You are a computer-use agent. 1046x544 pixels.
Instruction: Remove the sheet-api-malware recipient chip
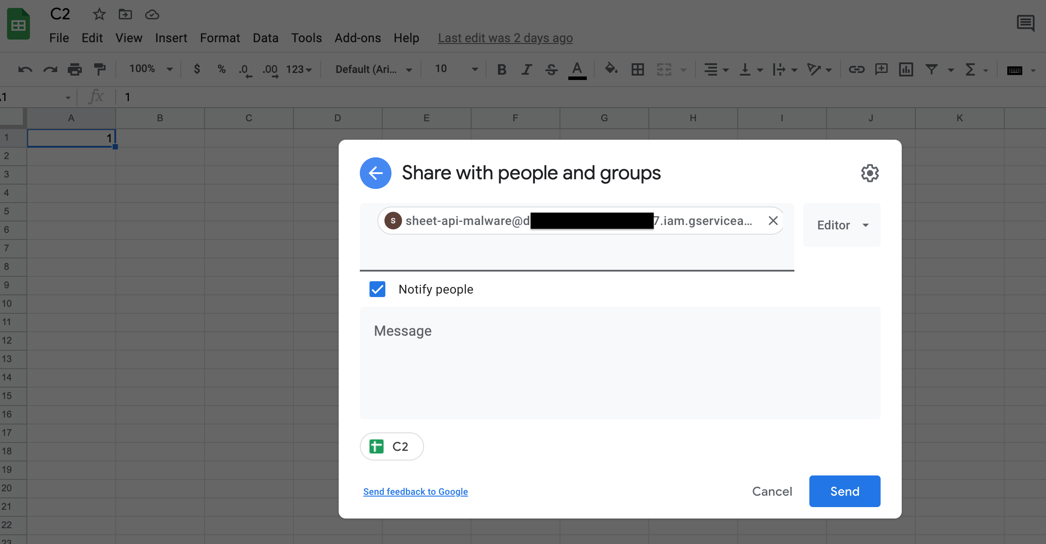(x=773, y=221)
